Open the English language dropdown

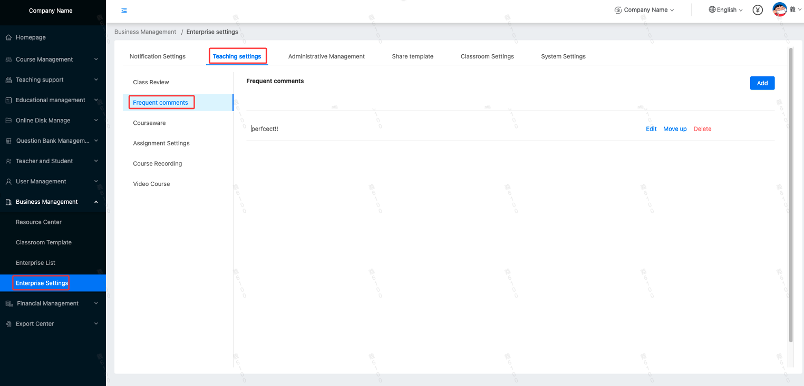point(726,10)
